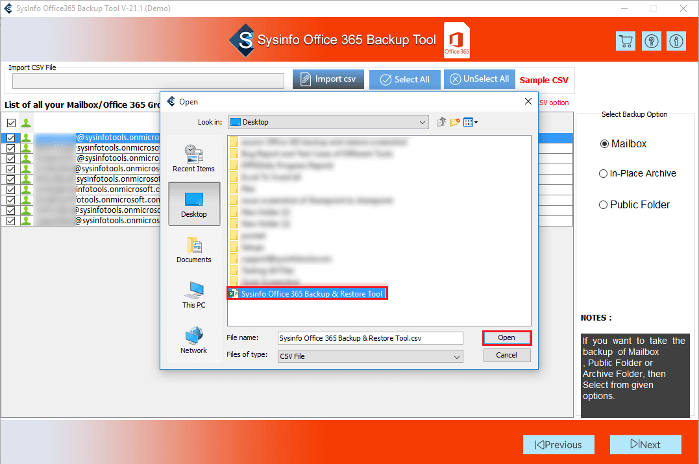
Task: Open the info about icon
Action: [x=676, y=42]
